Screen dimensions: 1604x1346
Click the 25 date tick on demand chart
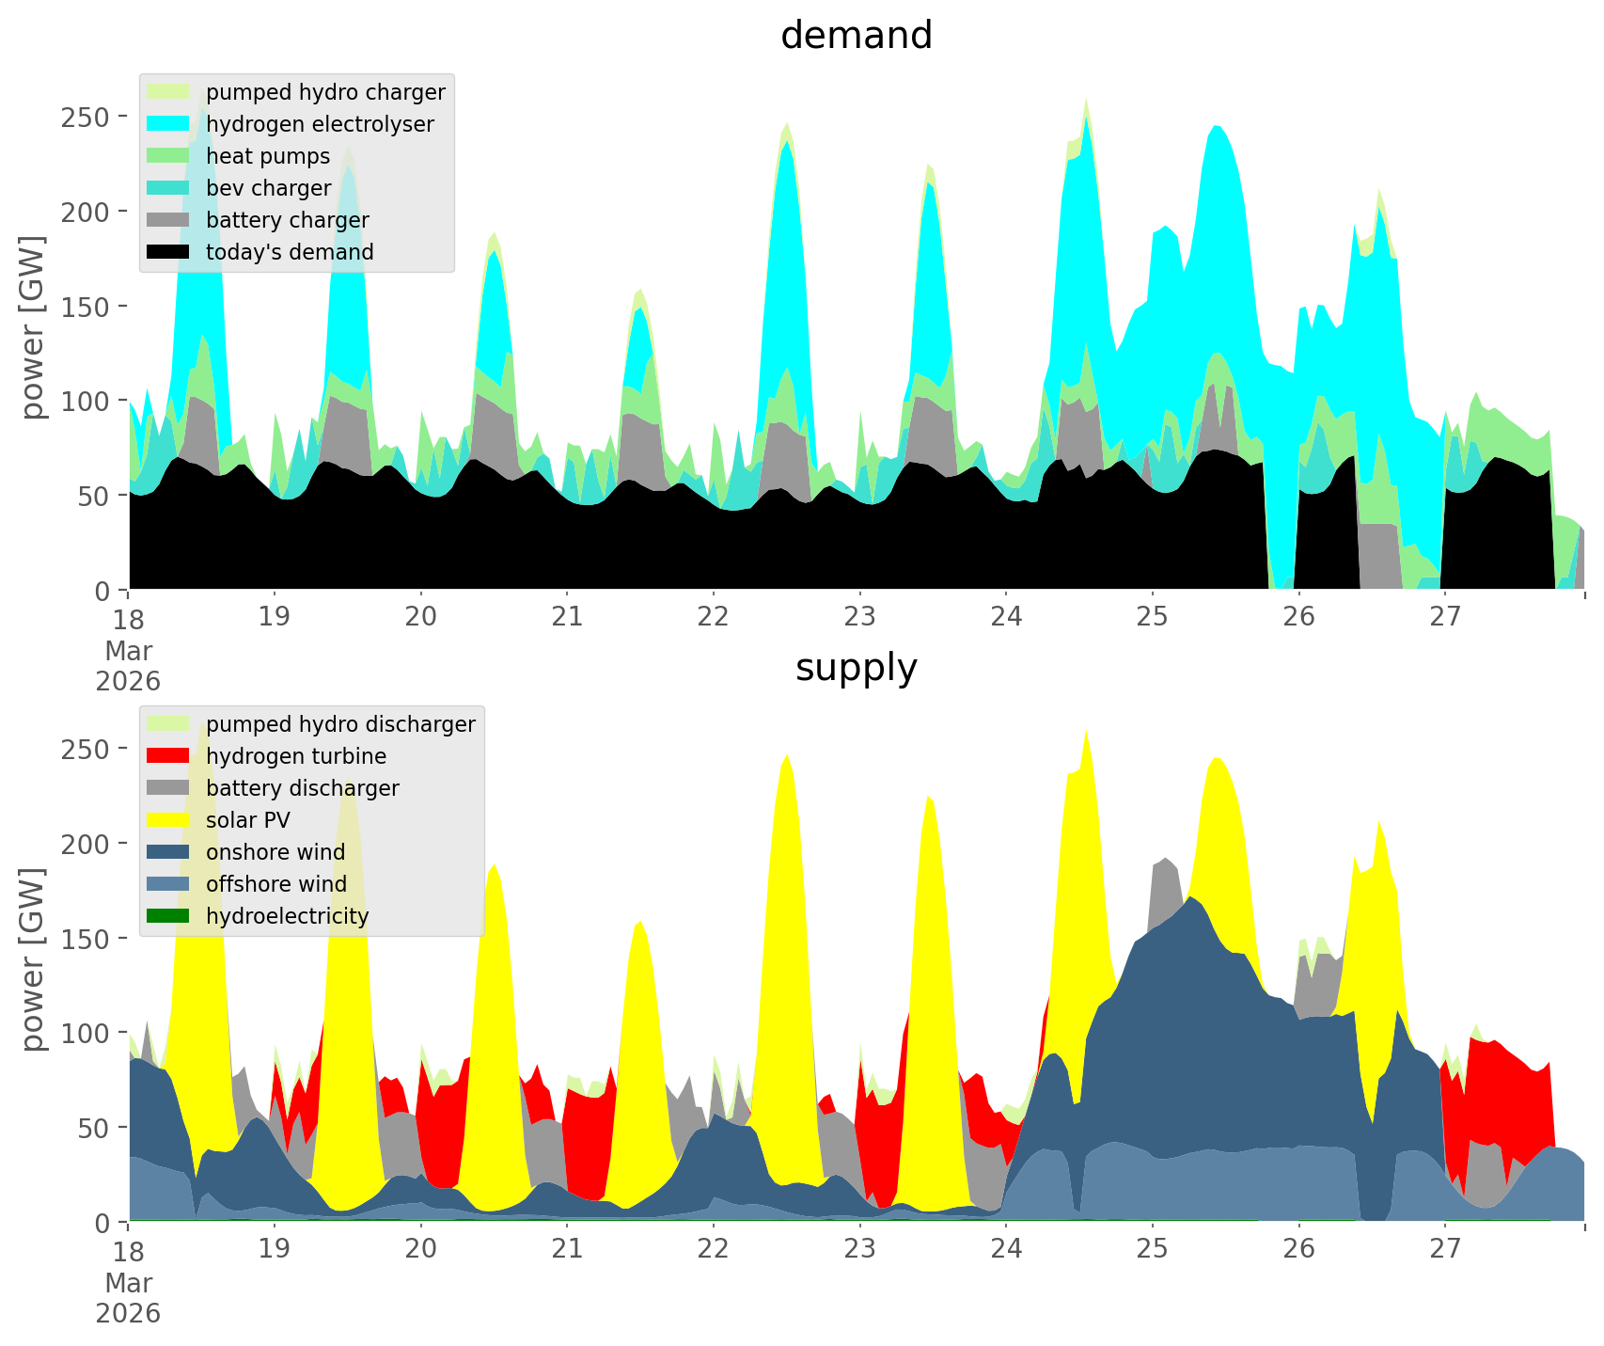pyautogui.click(x=1152, y=617)
